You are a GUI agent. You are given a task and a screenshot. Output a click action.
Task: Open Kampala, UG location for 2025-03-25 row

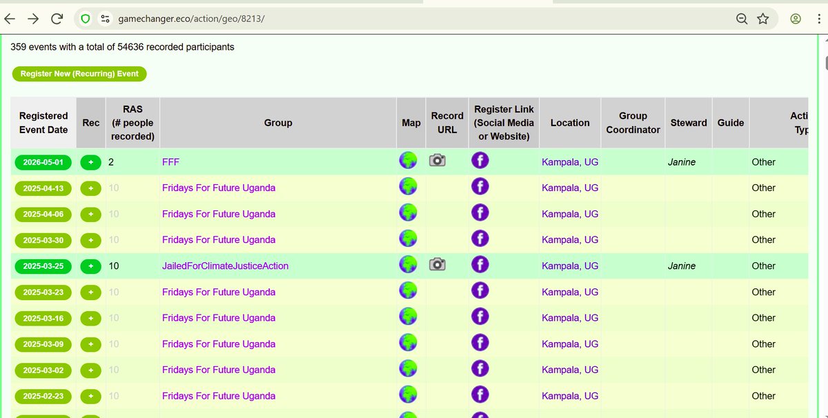tap(570, 266)
